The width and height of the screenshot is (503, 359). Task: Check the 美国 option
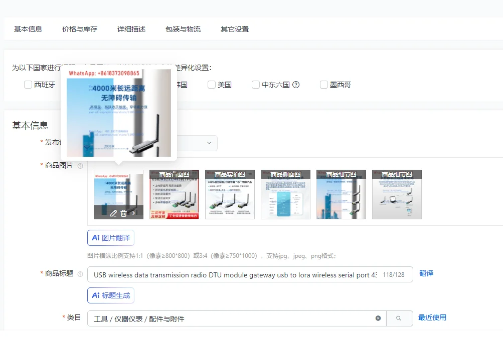click(x=211, y=84)
